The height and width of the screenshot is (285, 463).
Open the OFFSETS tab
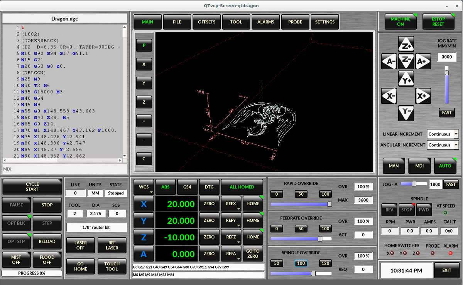coord(207,22)
